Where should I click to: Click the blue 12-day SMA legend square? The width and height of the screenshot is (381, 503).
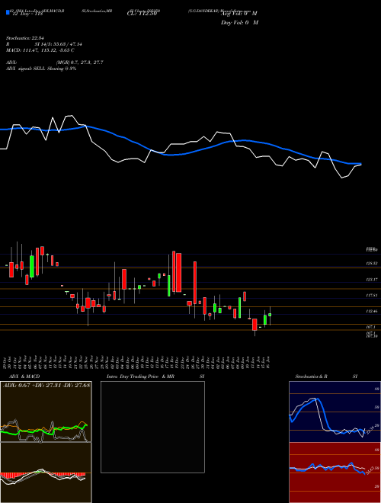pos(8,13)
